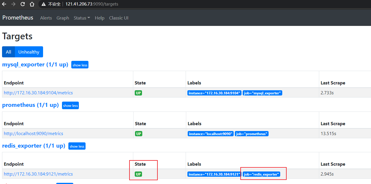Go back with the browser back arrow

click(x=4, y=4)
